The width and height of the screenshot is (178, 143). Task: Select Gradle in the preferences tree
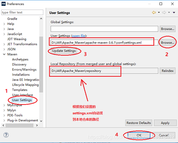pyautogui.click(x=12, y=19)
